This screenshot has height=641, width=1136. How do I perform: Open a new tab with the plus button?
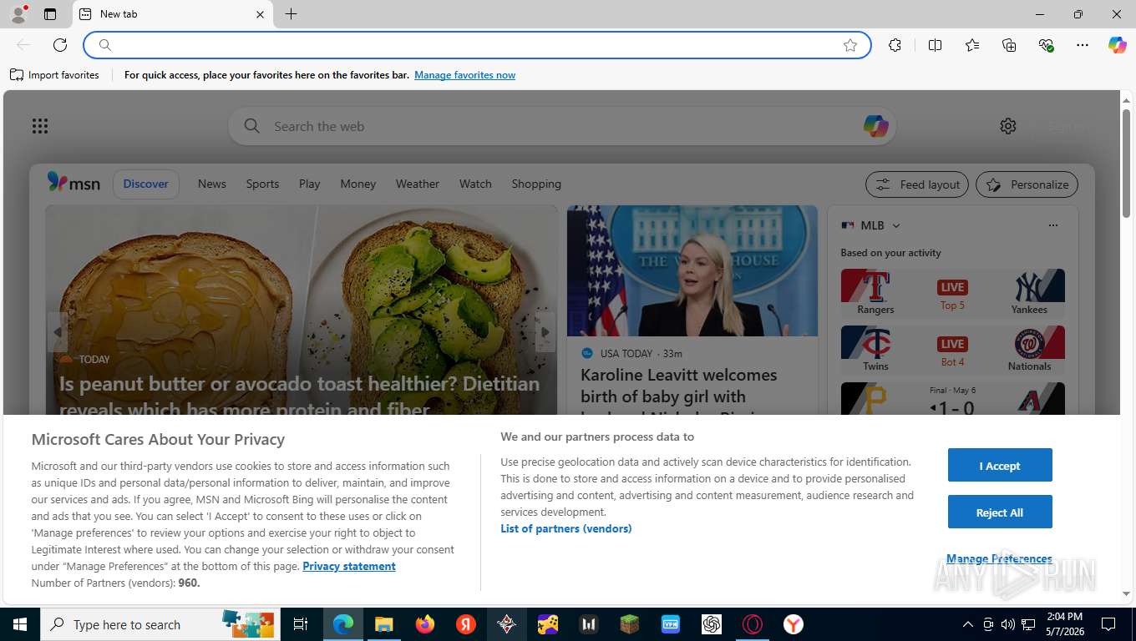(291, 14)
